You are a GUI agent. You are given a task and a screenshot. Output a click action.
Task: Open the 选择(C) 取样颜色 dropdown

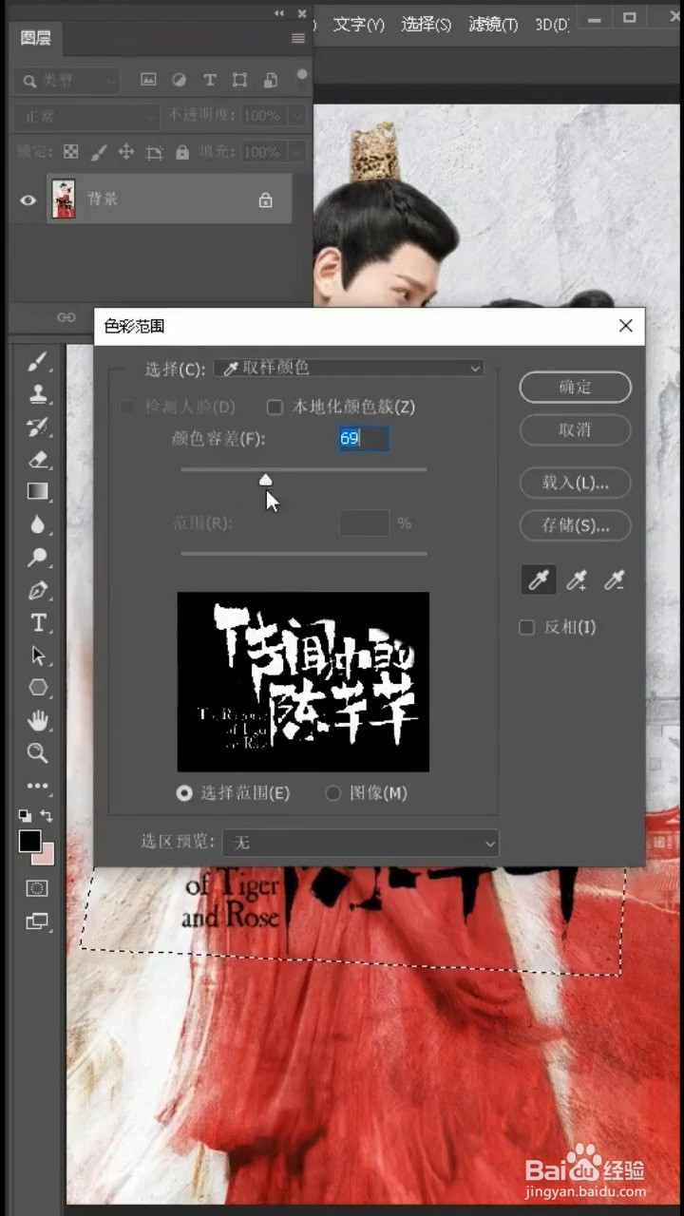click(x=349, y=368)
